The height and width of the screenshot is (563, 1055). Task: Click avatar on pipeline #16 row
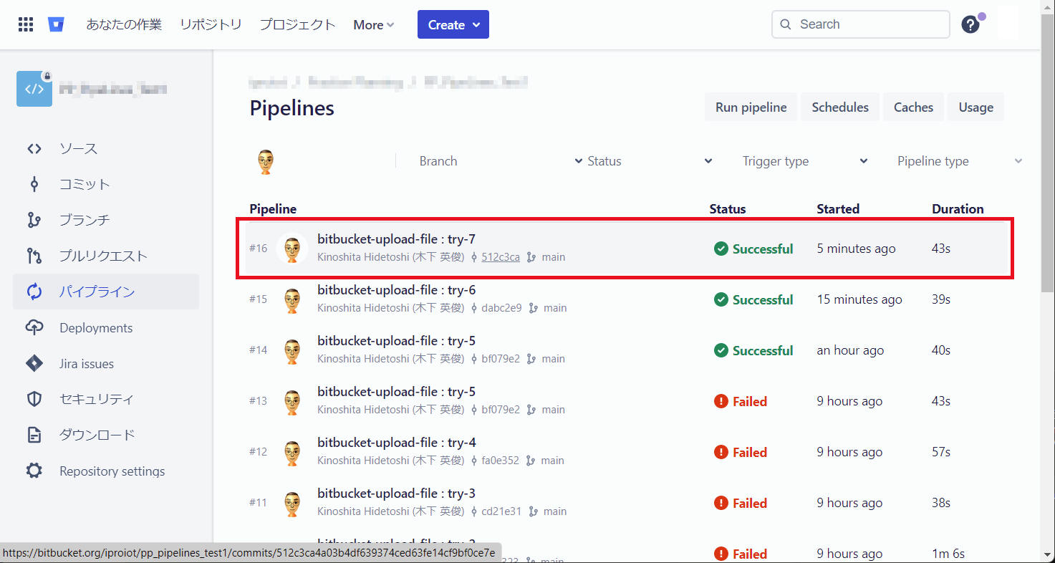coord(292,249)
